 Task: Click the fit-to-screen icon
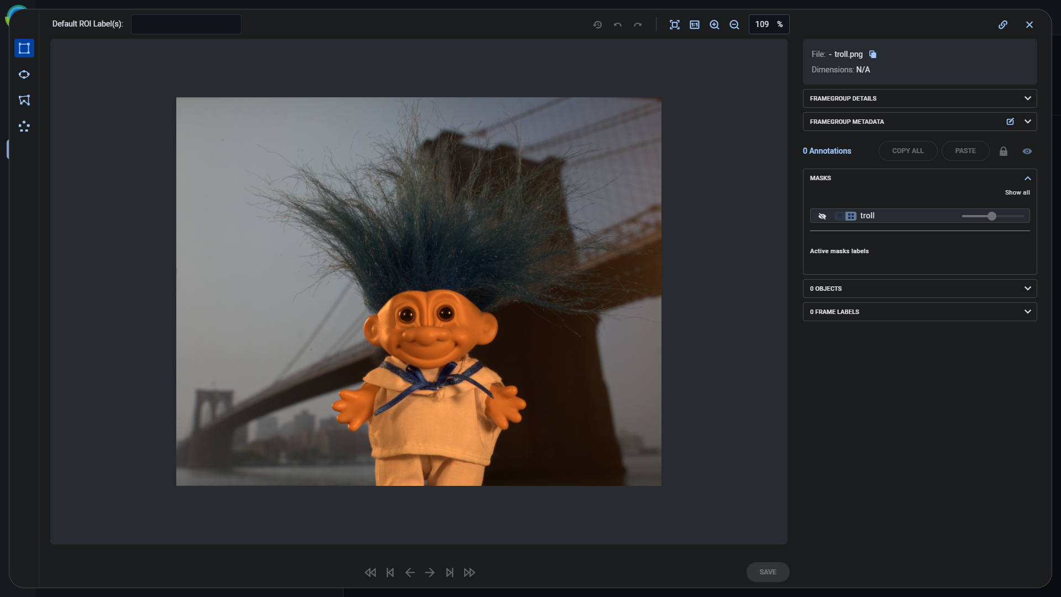[674, 24]
